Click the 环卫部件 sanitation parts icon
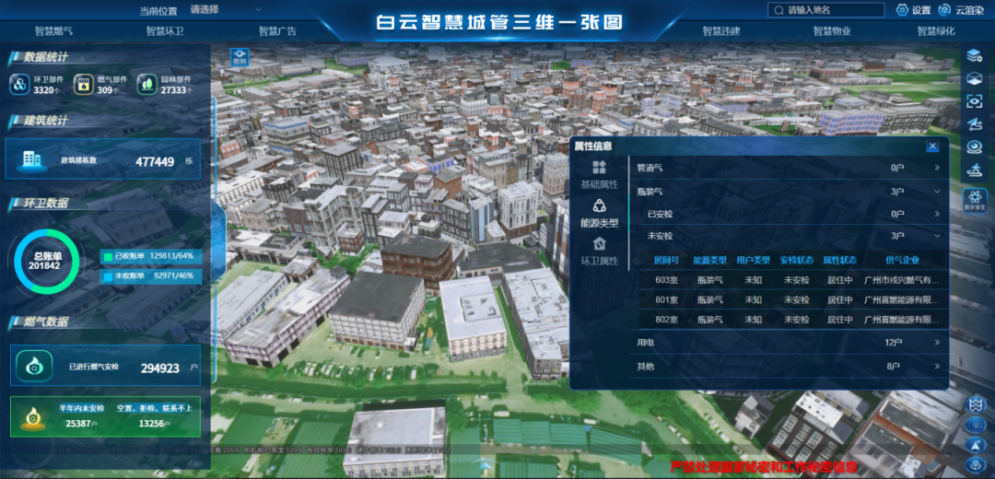 (19, 85)
